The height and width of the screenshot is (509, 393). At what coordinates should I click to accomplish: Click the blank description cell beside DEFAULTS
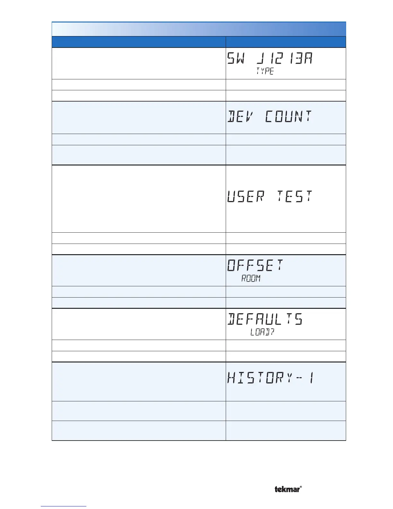tap(139, 324)
